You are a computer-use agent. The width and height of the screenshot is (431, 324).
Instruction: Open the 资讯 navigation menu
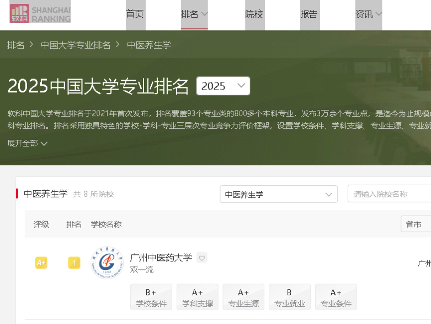point(368,14)
